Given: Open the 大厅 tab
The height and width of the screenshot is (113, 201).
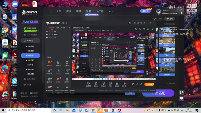Looking at the screenshot, I should (x=59, y=11).
